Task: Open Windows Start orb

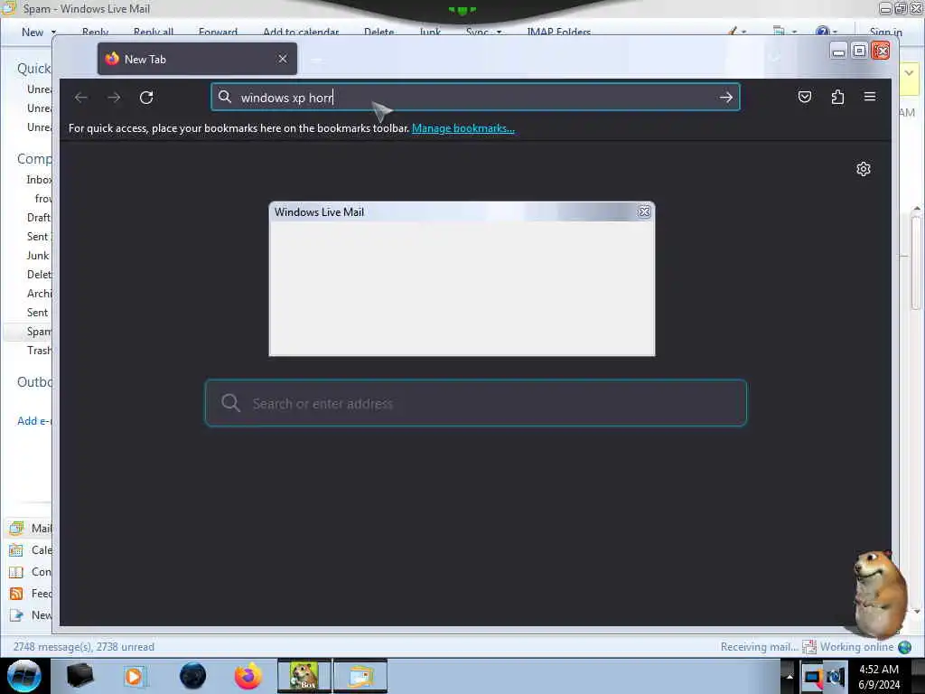Action: [x=24, y=676]
